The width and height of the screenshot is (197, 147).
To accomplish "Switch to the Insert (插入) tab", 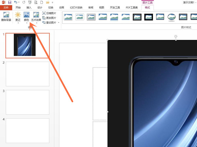I will coord(29,8).
